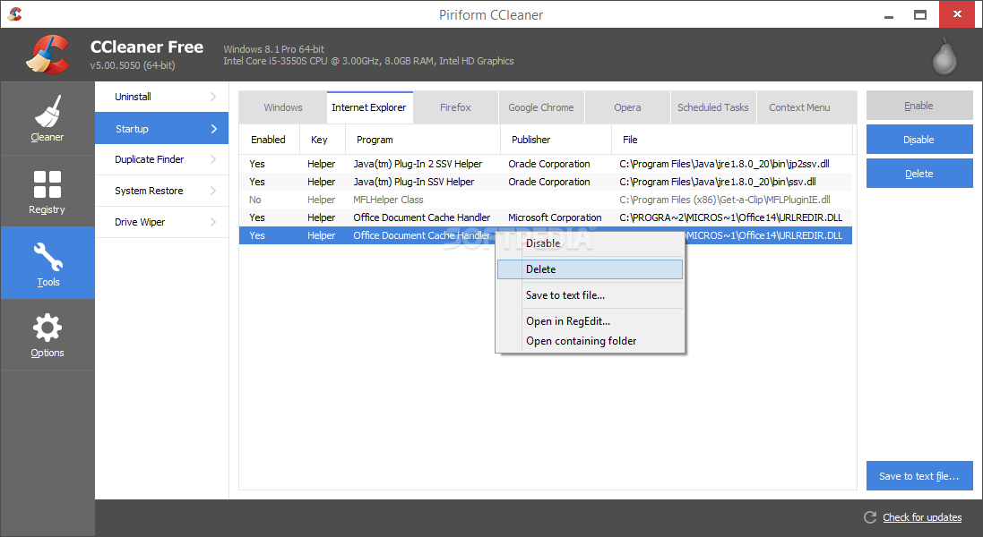The image size is (983, 537).
Task: Click the Piriform pear icon
Action: pyautogui.click(x=944, y=57)
